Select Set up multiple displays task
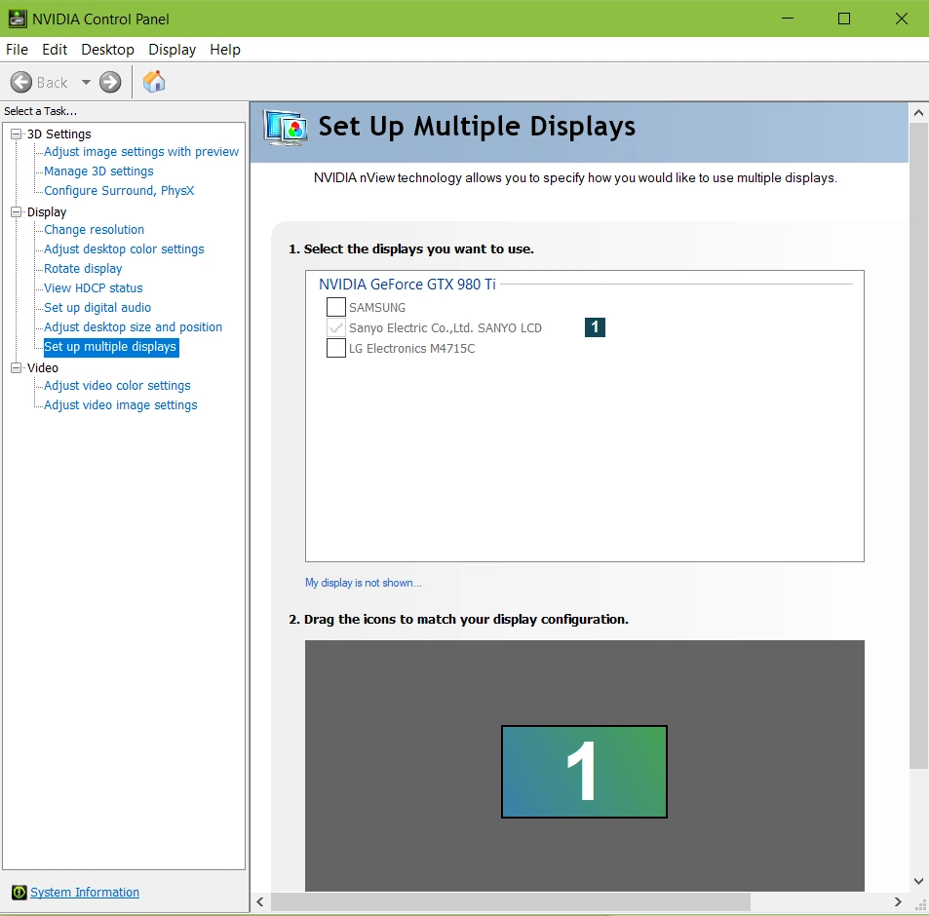The image size is (929, 916). coord(111,347)
